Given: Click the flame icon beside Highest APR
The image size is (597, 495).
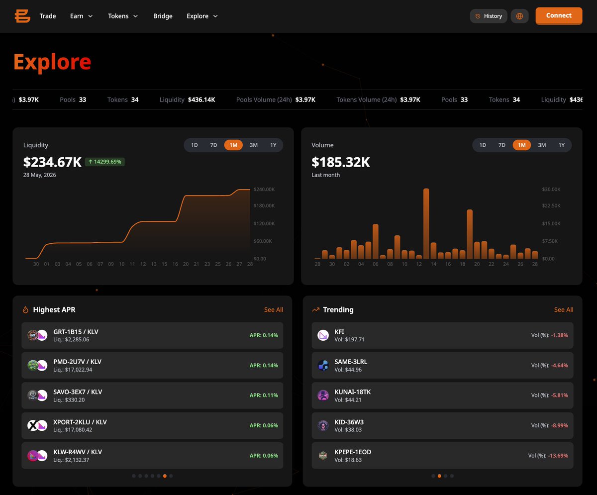Looking at the screenshot, I should [x=25, y=309].
